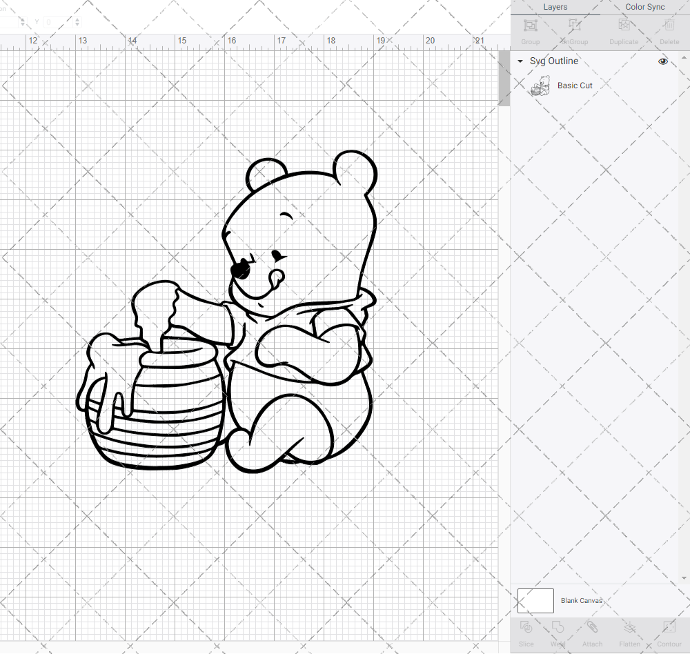
Task: Select the Basic Cut layer thumbnail
Action: tap(541, 86)
